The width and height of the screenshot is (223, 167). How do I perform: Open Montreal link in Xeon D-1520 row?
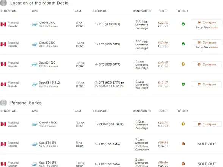13,62
